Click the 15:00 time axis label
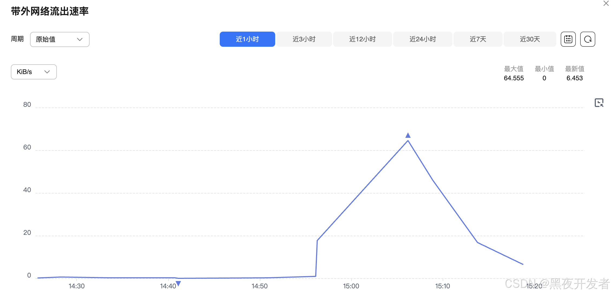 point(351,286)
